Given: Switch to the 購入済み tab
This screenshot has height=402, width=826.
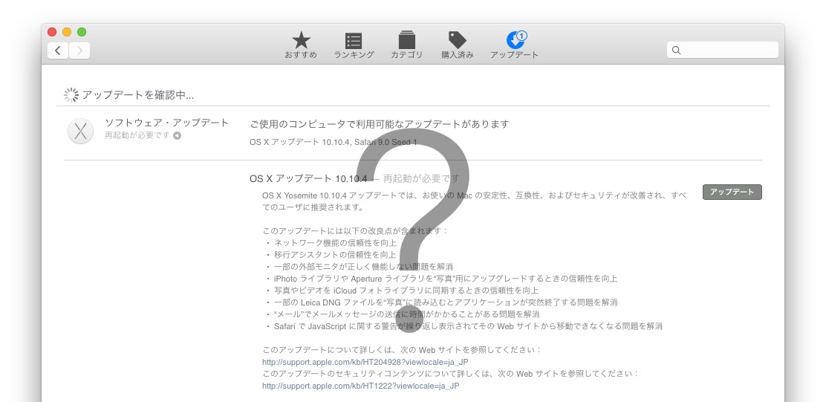Looking at the screenshot, I should point(458,45).
